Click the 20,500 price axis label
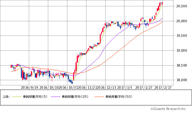The width and height of the screenshot is (192, 113). coord(182,6)
